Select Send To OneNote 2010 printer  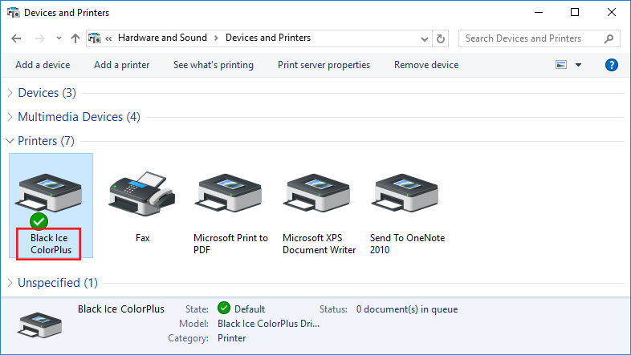(x=407, y=193)
